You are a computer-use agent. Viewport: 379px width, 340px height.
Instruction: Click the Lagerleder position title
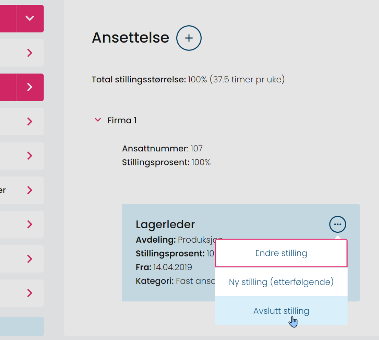point(165,225)
